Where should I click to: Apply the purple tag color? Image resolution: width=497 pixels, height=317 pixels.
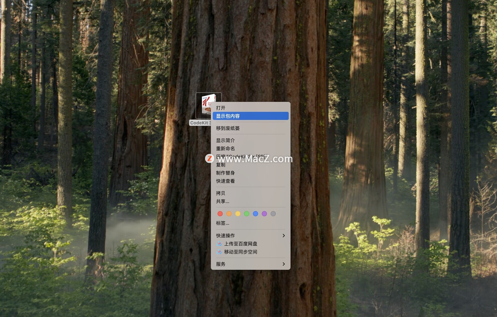264,214
